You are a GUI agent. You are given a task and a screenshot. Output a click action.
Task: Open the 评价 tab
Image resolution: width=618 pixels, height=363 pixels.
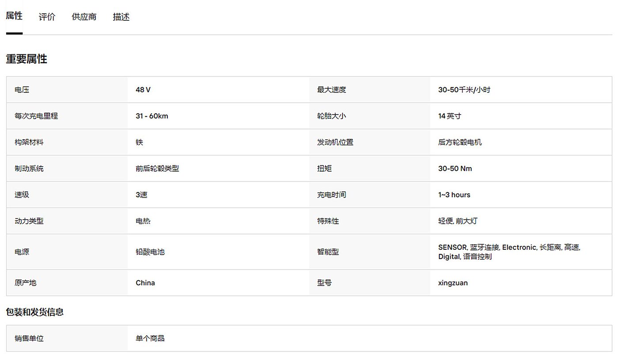point(47,17)
